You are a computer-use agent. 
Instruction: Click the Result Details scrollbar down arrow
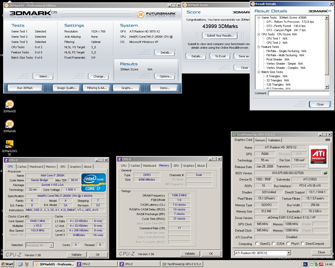[x=327, y=87]
